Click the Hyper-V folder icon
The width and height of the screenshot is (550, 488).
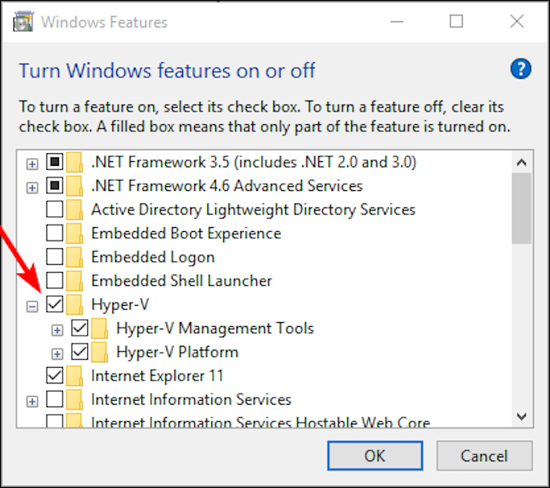[x=75, y=305]
